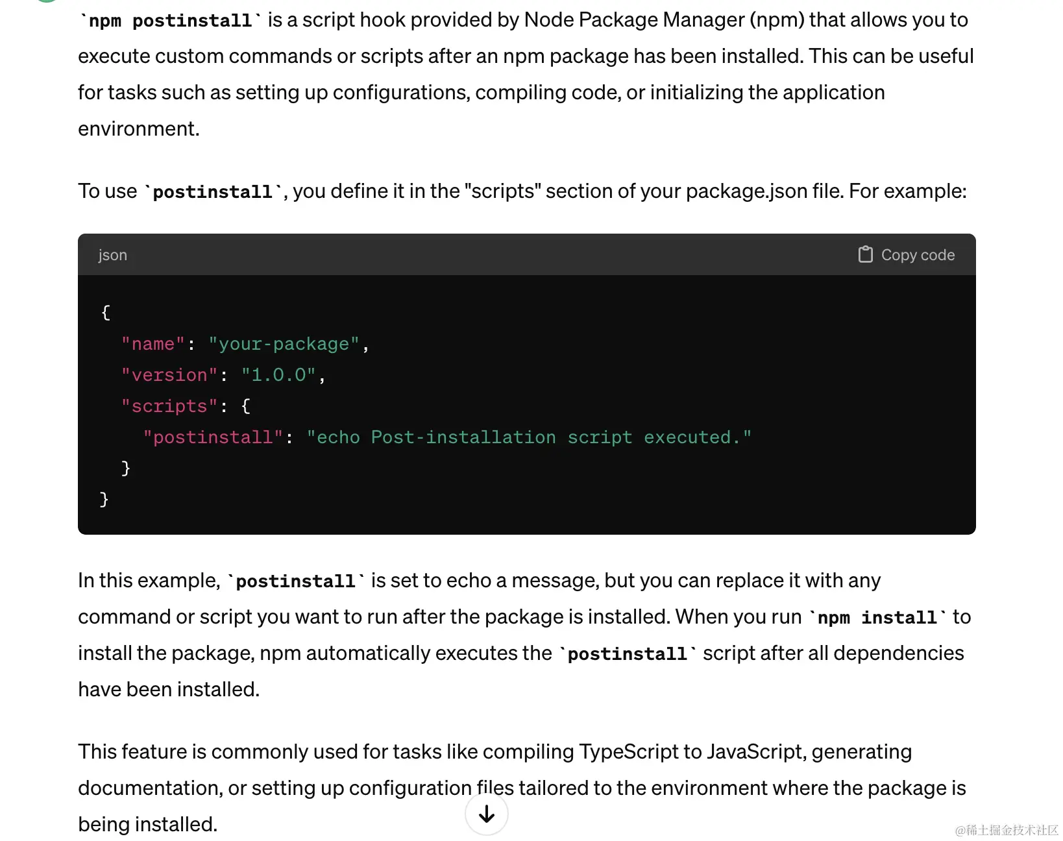Click the watermark text at bottom right
This screenshot has width=1063, height=841.
(x=1006, y=830)
